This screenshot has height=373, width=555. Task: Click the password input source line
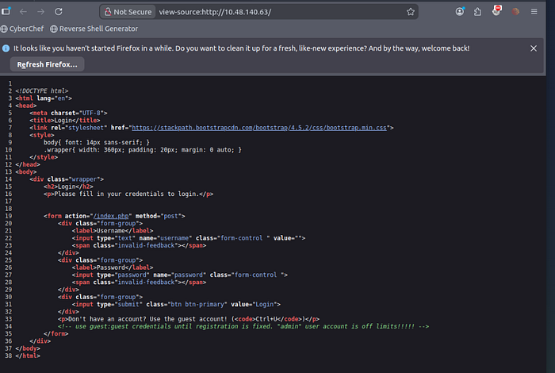(x=180, y=275)
